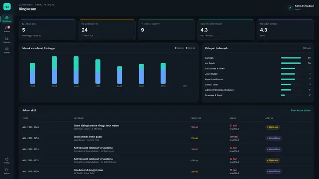The width and height of the screenshot is (319, 179).
Task: Click the Status column header
Action: pos(269,118)
